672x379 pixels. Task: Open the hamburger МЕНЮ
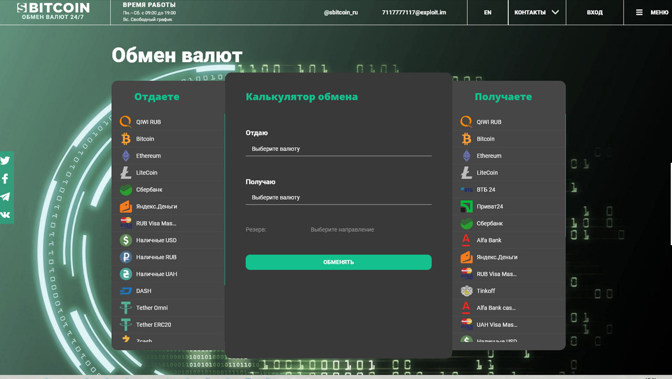click(652, 12)
